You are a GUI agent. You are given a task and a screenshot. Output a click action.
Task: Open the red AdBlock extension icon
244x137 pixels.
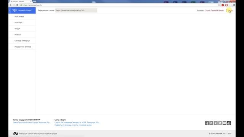[x=223, y=5]
